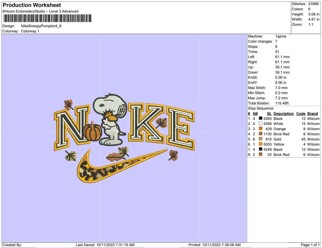Pick the orange swatch for stop 3

click(261, 129)
